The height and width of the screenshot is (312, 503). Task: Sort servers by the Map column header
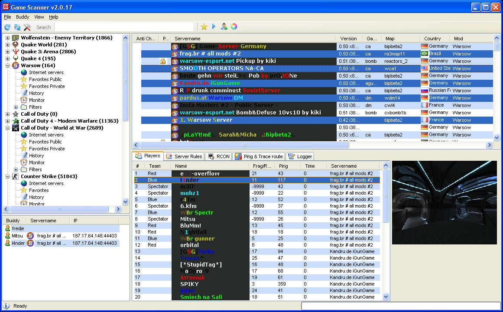click(x=401, y=39)
